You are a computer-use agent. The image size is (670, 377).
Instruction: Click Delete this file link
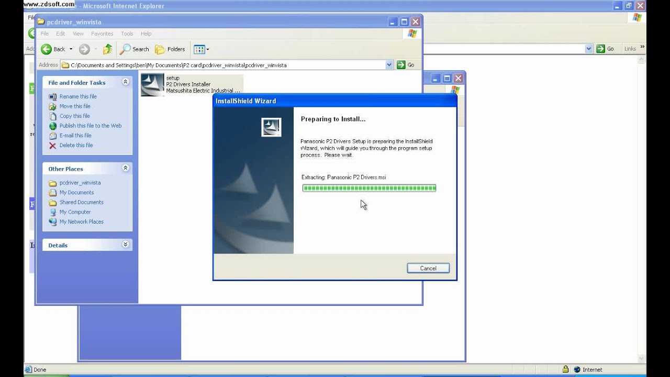tap(76, 145)
